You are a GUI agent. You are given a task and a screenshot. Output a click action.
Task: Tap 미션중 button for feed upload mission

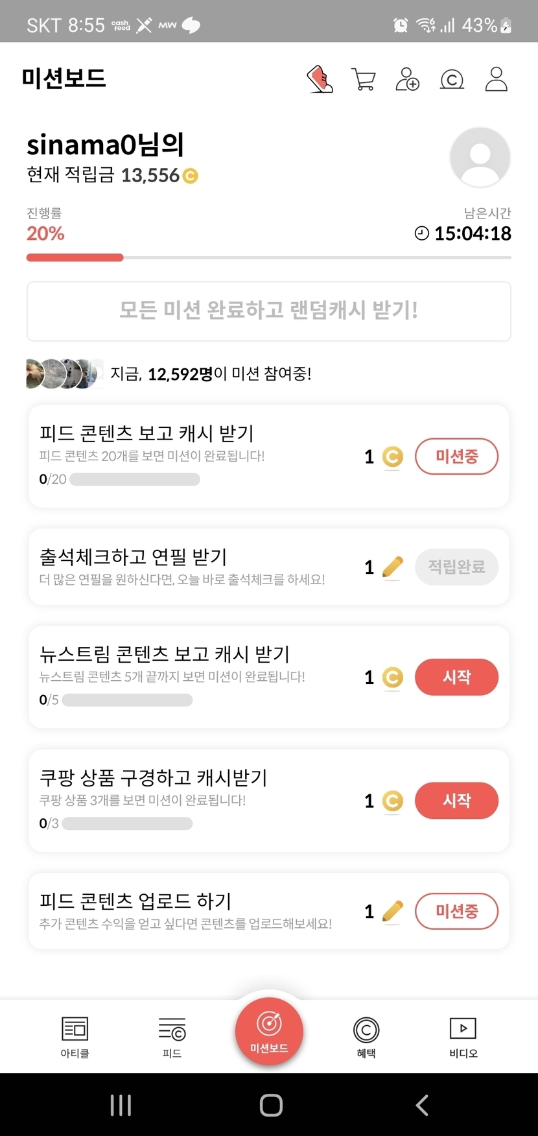pyautogui.click(x=456, y=911)
